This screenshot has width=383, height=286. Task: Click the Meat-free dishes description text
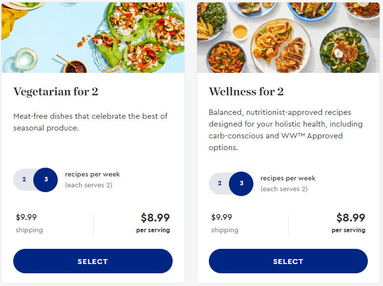click(90, 122)
